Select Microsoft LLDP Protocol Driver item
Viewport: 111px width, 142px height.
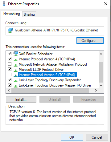coord(41,70)
